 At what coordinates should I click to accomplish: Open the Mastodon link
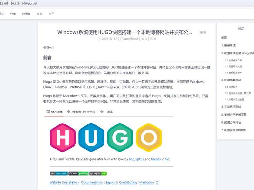(146, 182)
